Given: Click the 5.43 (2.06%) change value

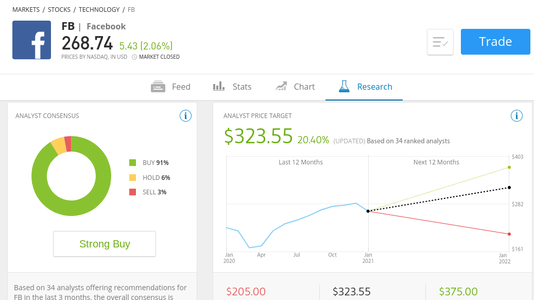Looking at the screenshot, I should pyautogui.click(x=146, y=46).
